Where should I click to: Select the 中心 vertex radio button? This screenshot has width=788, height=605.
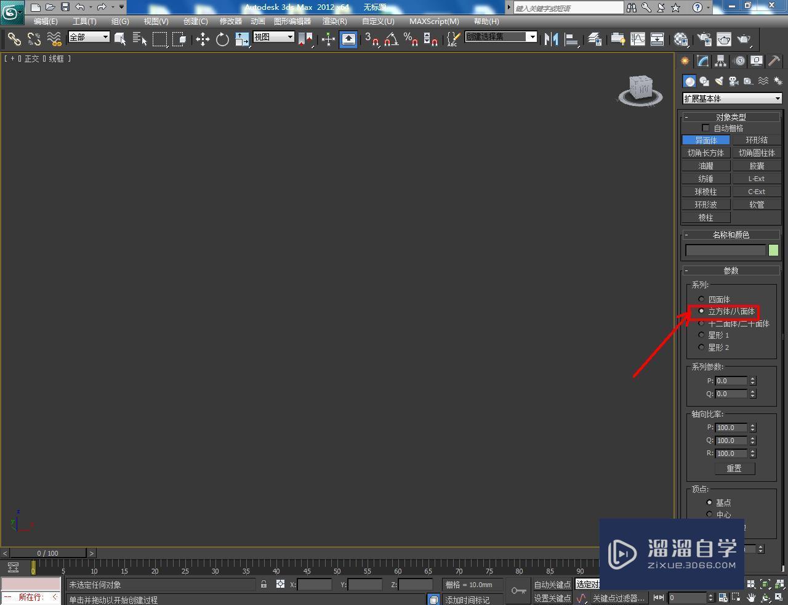[709, 514]
